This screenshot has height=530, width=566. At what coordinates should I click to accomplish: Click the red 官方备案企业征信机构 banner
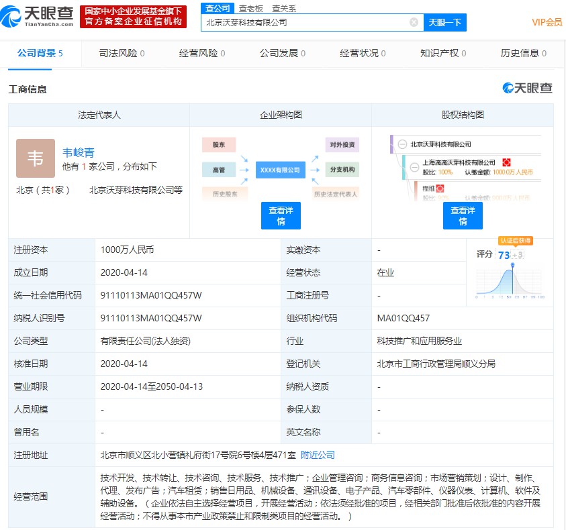click(x=133, y=17)
